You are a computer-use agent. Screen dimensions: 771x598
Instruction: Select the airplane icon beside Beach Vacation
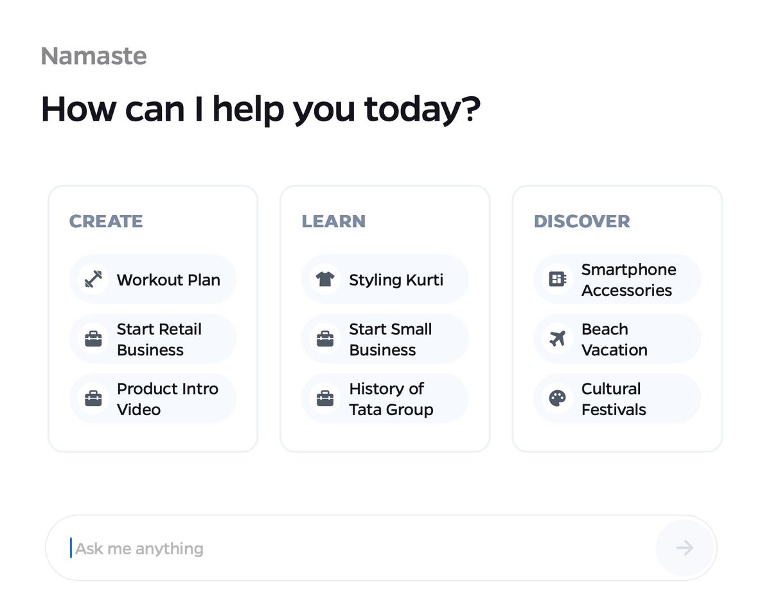[557, 339]
